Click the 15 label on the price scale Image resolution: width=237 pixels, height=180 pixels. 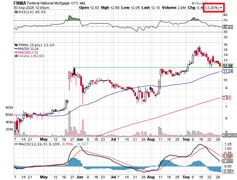coord(225,50)
